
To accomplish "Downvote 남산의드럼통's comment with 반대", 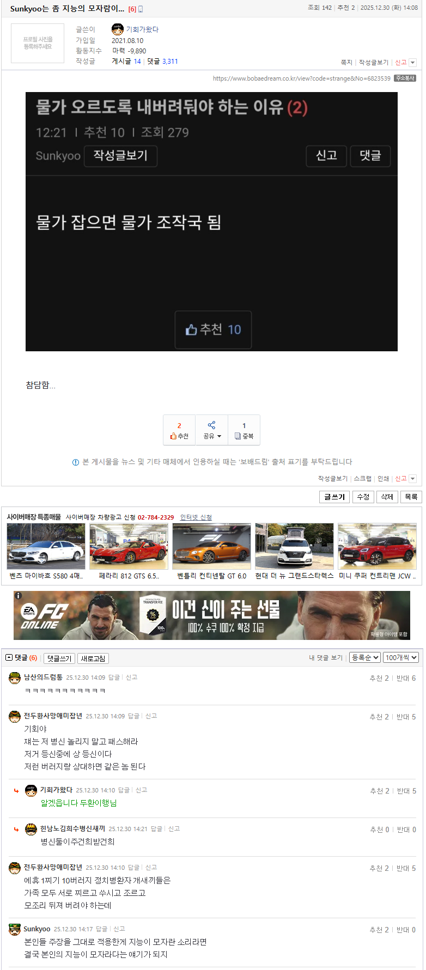I will (x=406, y=679).
